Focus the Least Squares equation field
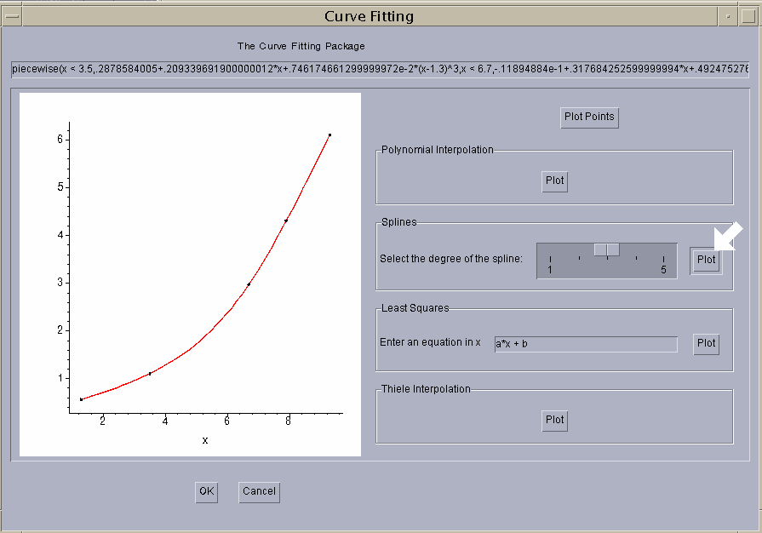The height and width of the screenshot is (533, 762). click(x=586, y=344)
